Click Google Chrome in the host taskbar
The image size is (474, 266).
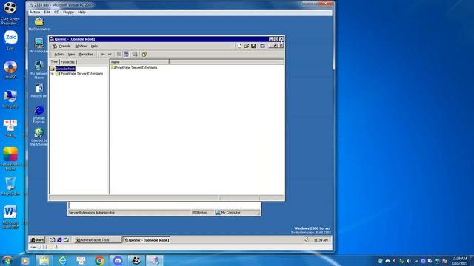tap(99, 261)
